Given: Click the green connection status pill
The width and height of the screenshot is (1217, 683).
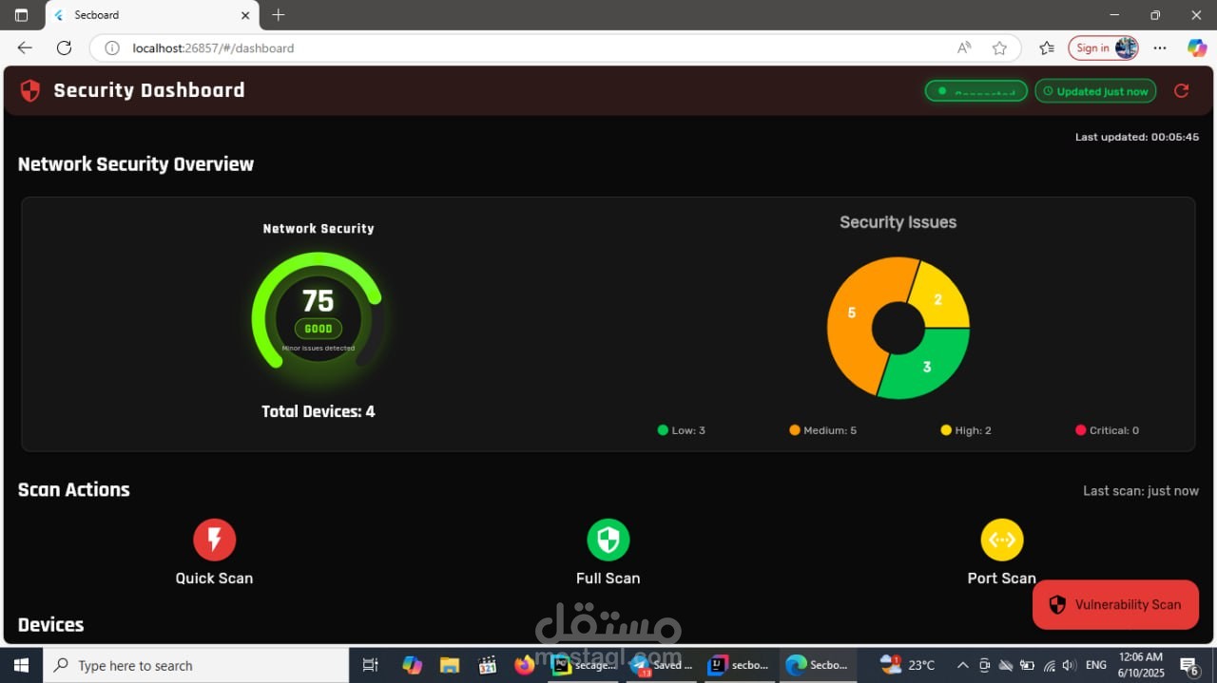Looking at the screenshot, I should 976,91.
